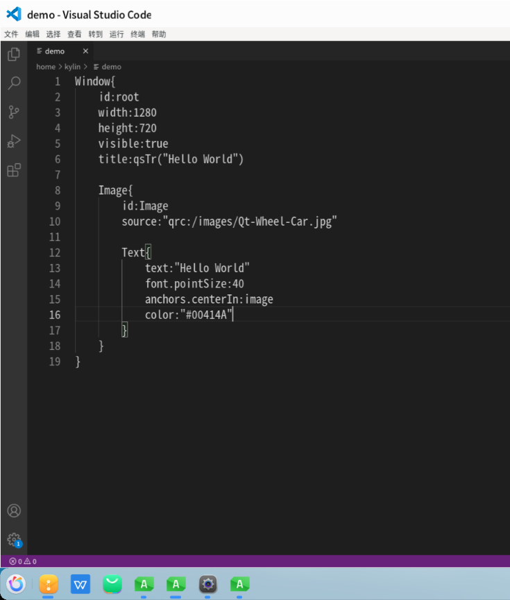Click the "anchors.centerIn:image" line

(209, 299)
